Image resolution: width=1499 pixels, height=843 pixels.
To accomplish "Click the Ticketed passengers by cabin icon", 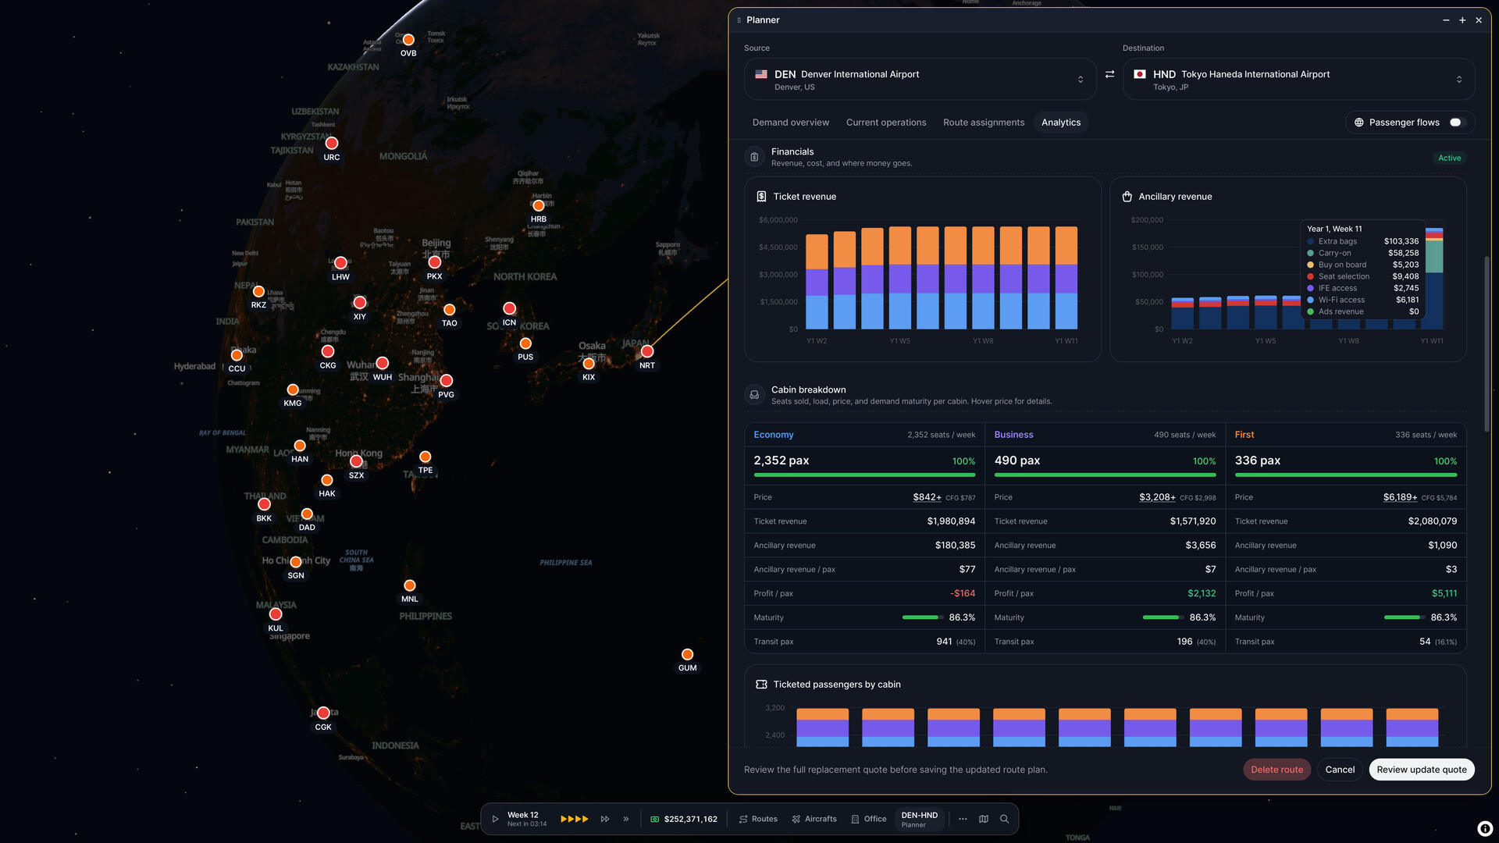I will [x=761, y=685].
